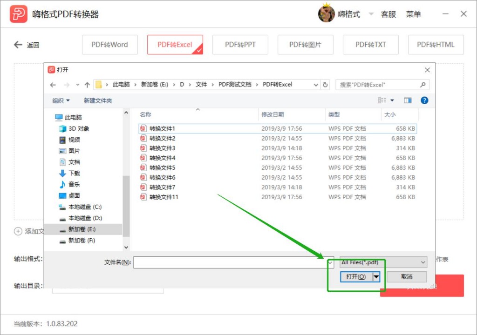The width and height of the screenshot is (477, 335).
Task: Open the 嗨格式 user avatar
Action: coord(326,13)
